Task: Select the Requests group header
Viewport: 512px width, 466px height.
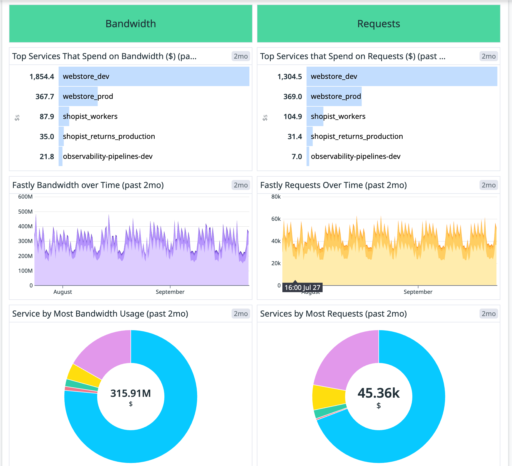Action: pos(379,24)
